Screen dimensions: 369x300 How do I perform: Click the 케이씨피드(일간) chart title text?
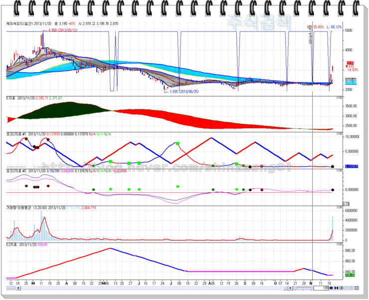point(20,23)
